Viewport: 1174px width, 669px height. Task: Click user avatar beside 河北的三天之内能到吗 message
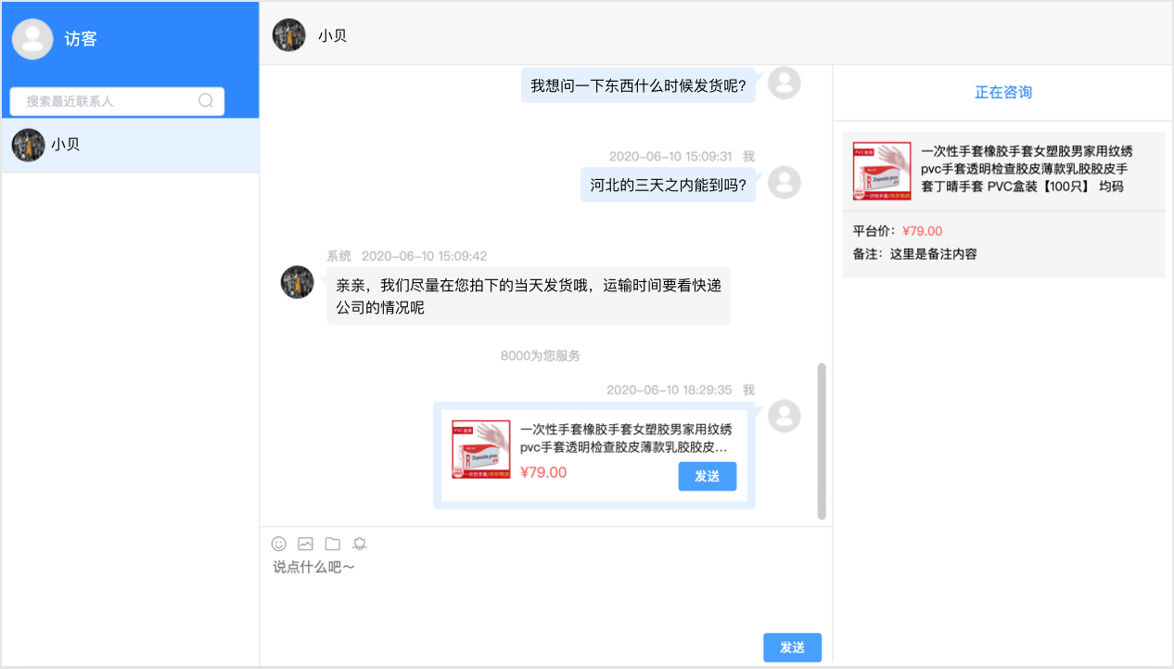785,183
